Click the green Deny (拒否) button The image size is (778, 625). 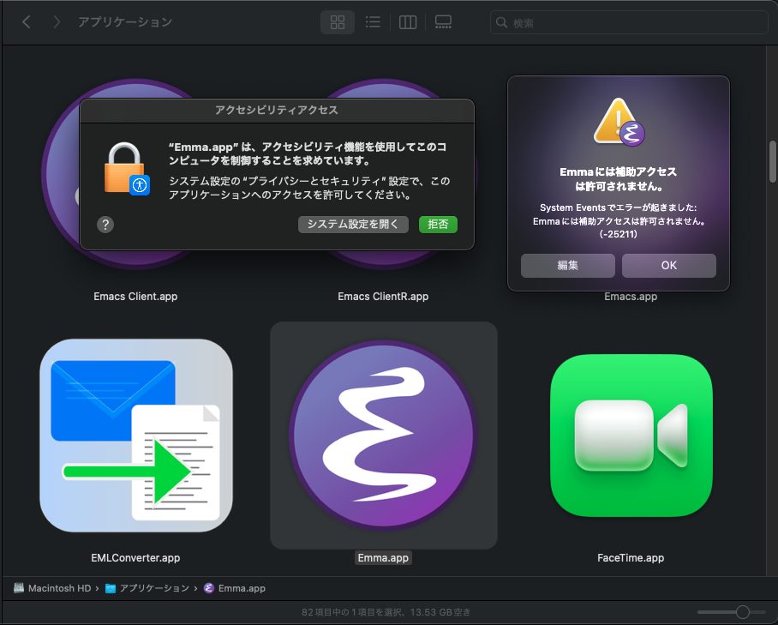click(x=438, y=225)
